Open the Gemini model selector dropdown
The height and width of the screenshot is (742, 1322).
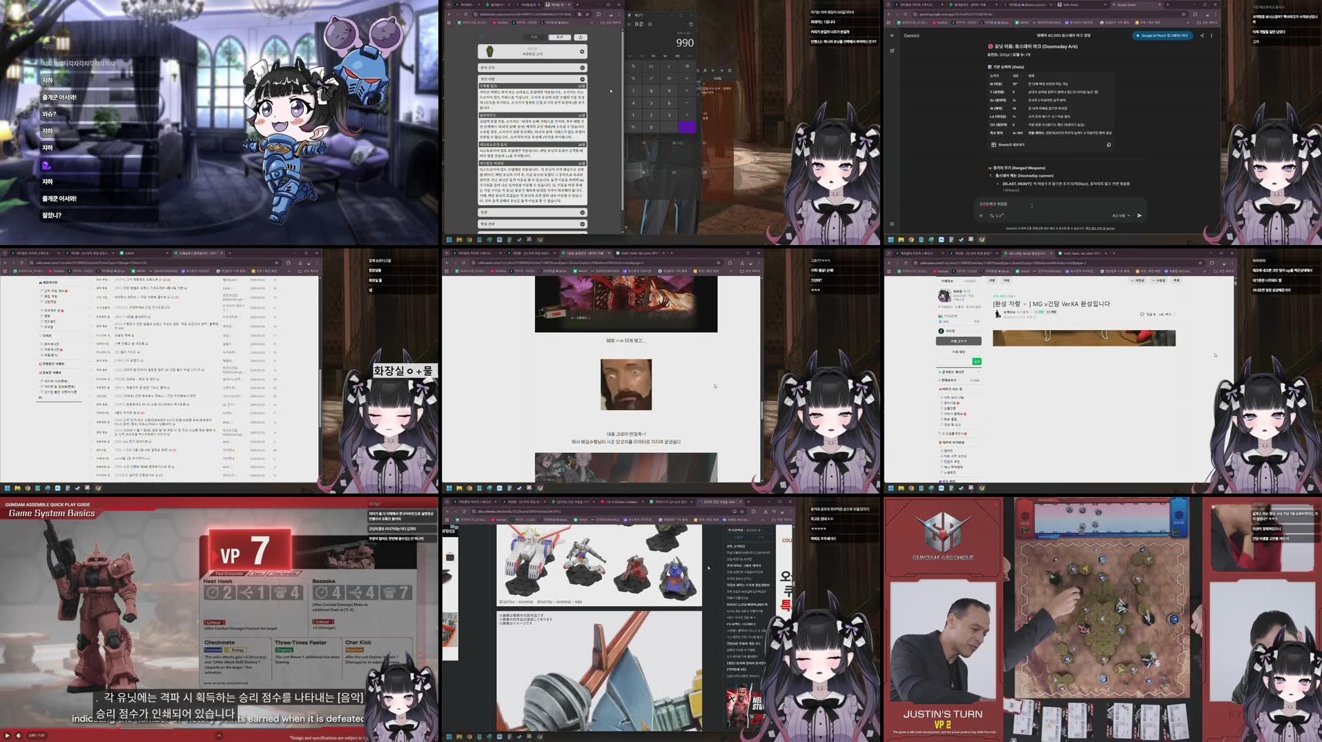(1121, 215)
